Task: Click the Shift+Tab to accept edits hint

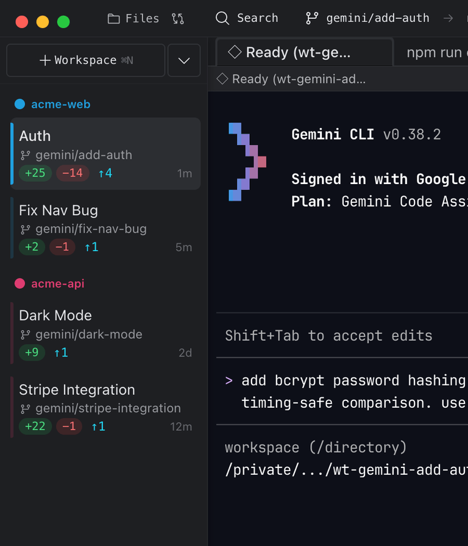Action: coord(328,336)
